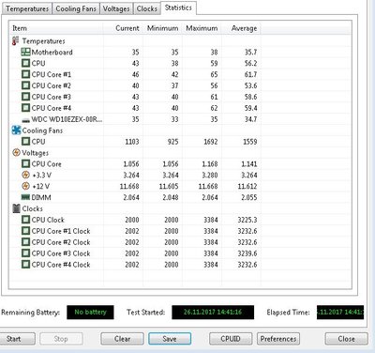Viewport: 375px width, 353px height.
Task: Switch to the Temperatures tab
Action: pyautogui.click(x=27, y=8)
